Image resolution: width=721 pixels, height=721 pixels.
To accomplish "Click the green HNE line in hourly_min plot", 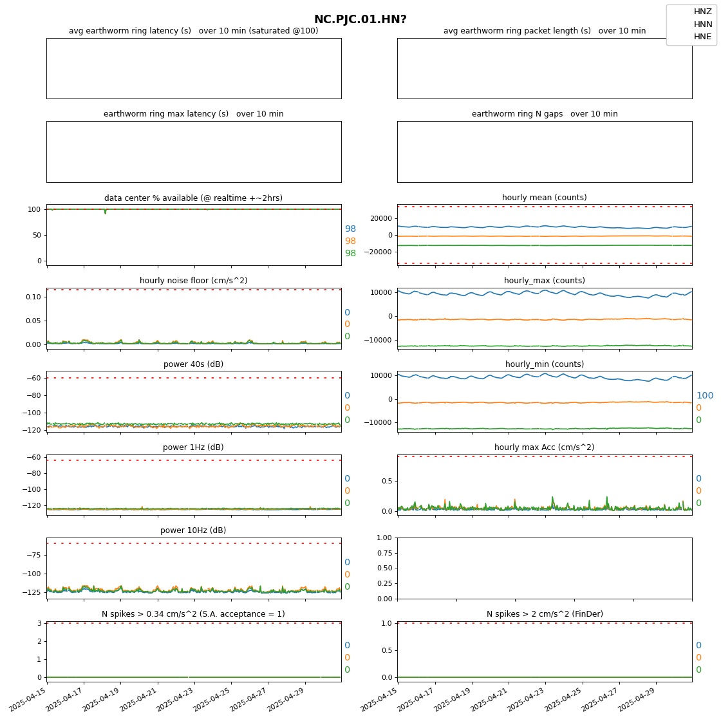I will (x=545, y=429).
